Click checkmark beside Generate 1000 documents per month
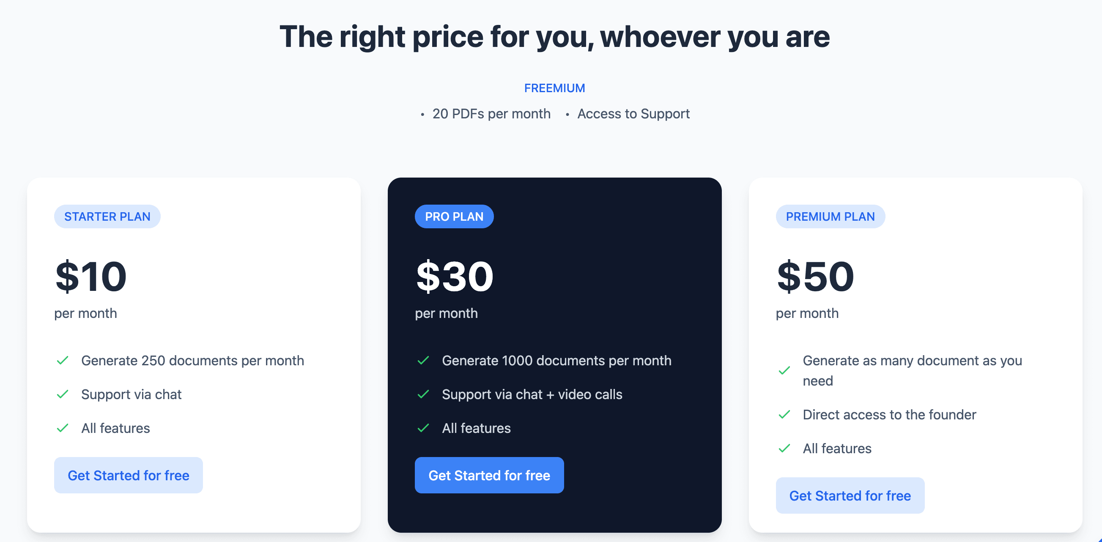 [x=423, y=361]
